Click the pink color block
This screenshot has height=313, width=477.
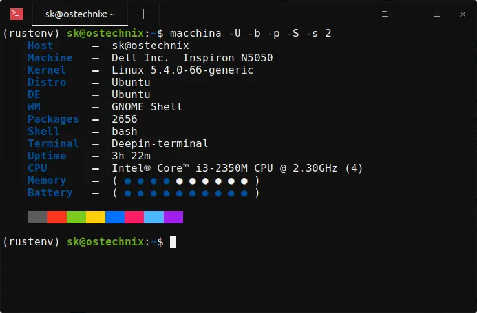coord(134,217)
